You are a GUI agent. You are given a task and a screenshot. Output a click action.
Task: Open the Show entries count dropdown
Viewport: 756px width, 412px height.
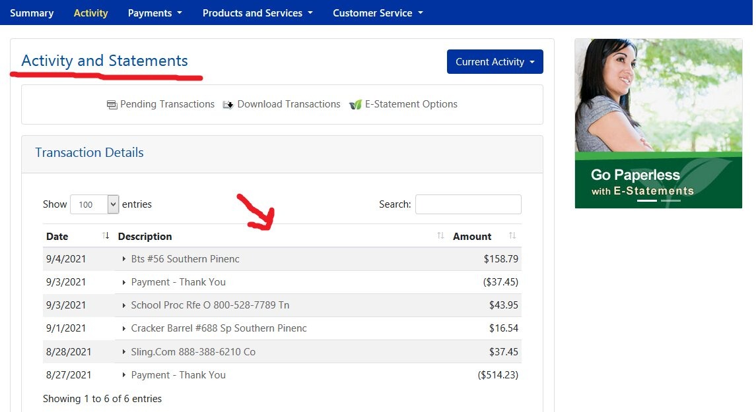click(94, 204)
